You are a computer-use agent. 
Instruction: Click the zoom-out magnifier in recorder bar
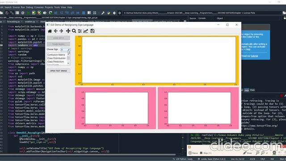point(263,153)
